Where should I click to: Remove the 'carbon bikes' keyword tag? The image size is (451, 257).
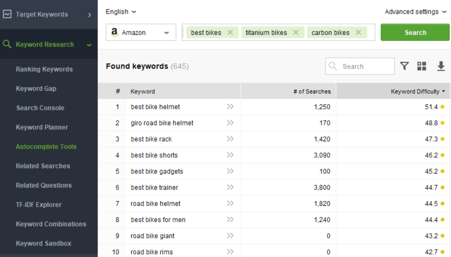pos(358,33)
